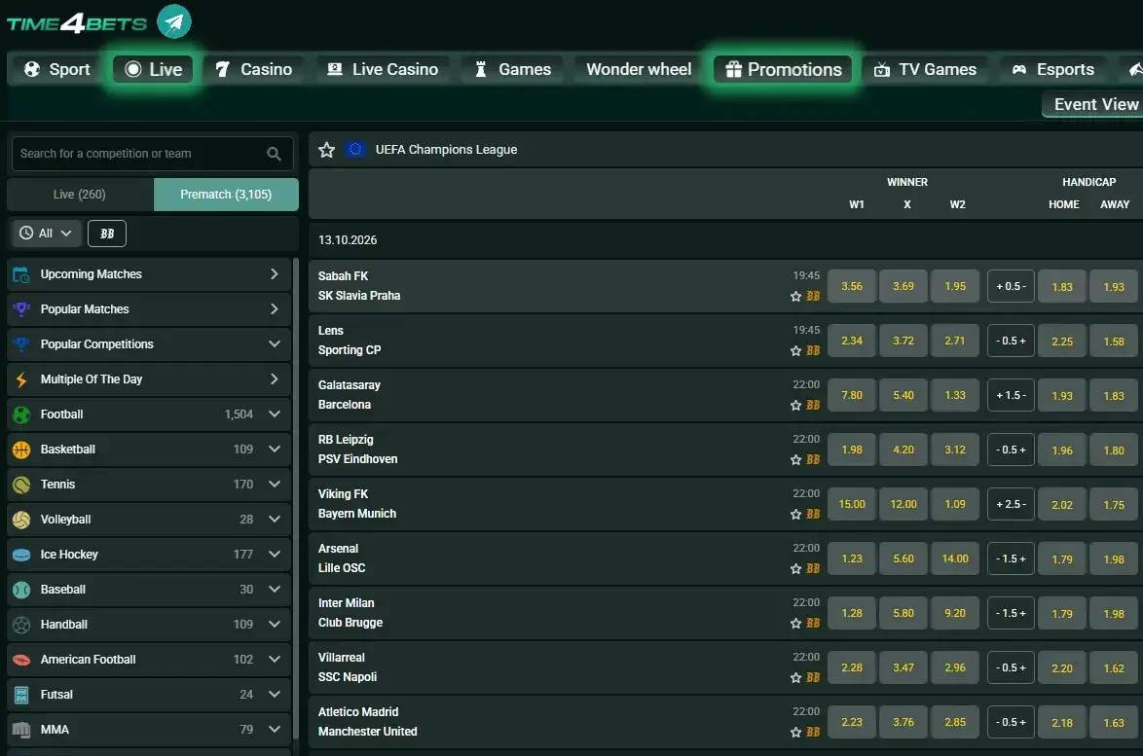This screenshot has height=756, width=1143.
Task: Open handicap +1.5- selector for Galatasaray
Action: pos(1011,395)
